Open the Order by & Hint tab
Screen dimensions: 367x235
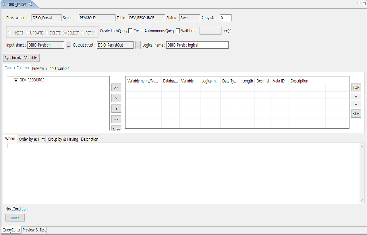32,139
